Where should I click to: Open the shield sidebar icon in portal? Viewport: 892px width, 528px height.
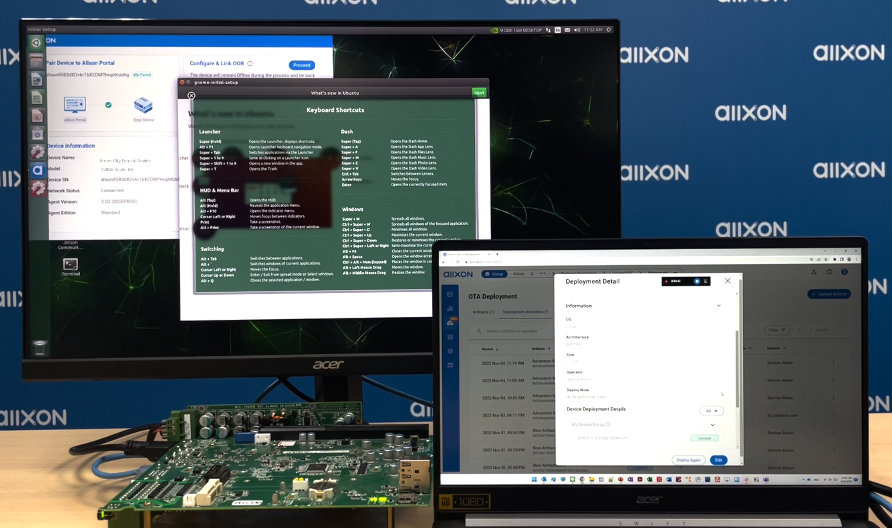tap(450, 351)
